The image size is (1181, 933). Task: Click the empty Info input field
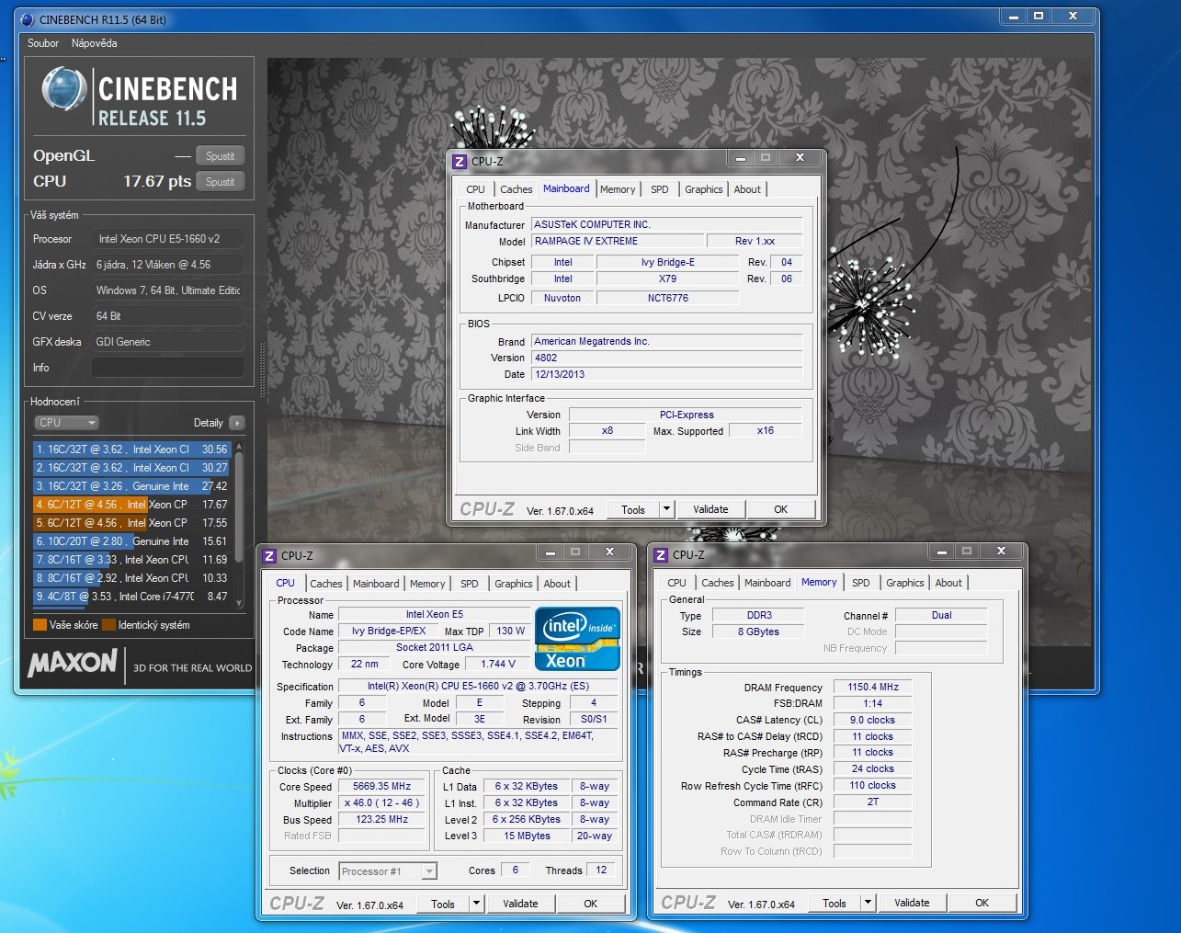168,368
